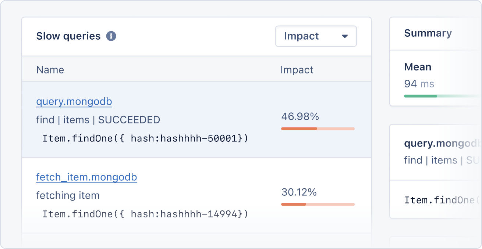The width and height of the screenshot is (482, 249).
Task: Click the Impact column header
Action: point(297,70)
